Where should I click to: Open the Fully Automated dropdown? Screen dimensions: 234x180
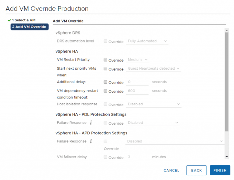click(x=147, y=41)
